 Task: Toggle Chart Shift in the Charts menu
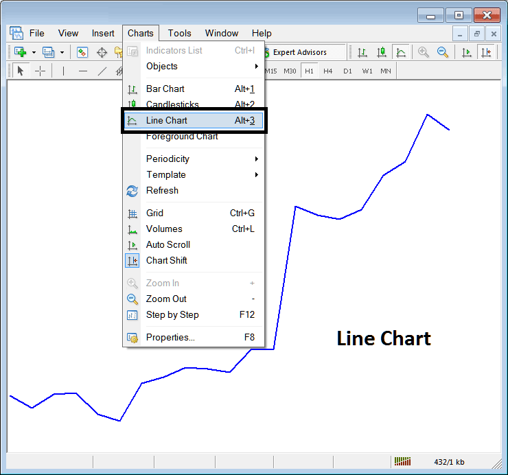coord(166,261)
